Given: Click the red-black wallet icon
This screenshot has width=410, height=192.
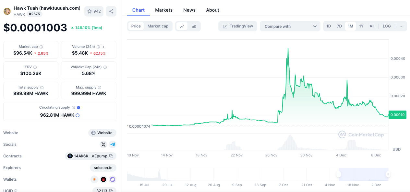Looking at the screenshot, I should pos(103,179).
